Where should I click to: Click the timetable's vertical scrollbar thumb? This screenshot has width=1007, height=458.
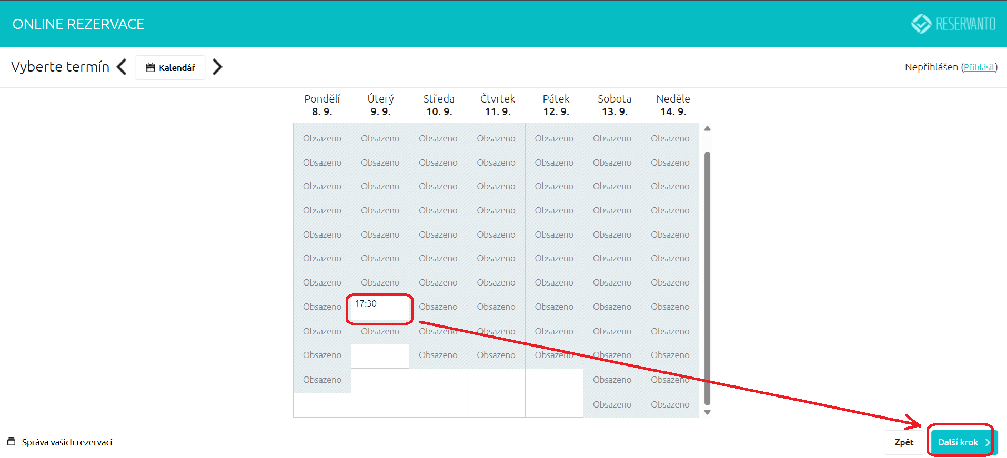(707, 279)
